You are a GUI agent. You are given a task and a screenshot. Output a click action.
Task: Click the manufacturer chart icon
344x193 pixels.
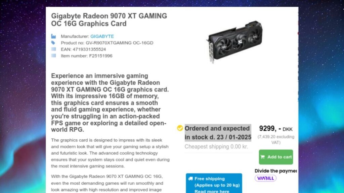(53, 36)
